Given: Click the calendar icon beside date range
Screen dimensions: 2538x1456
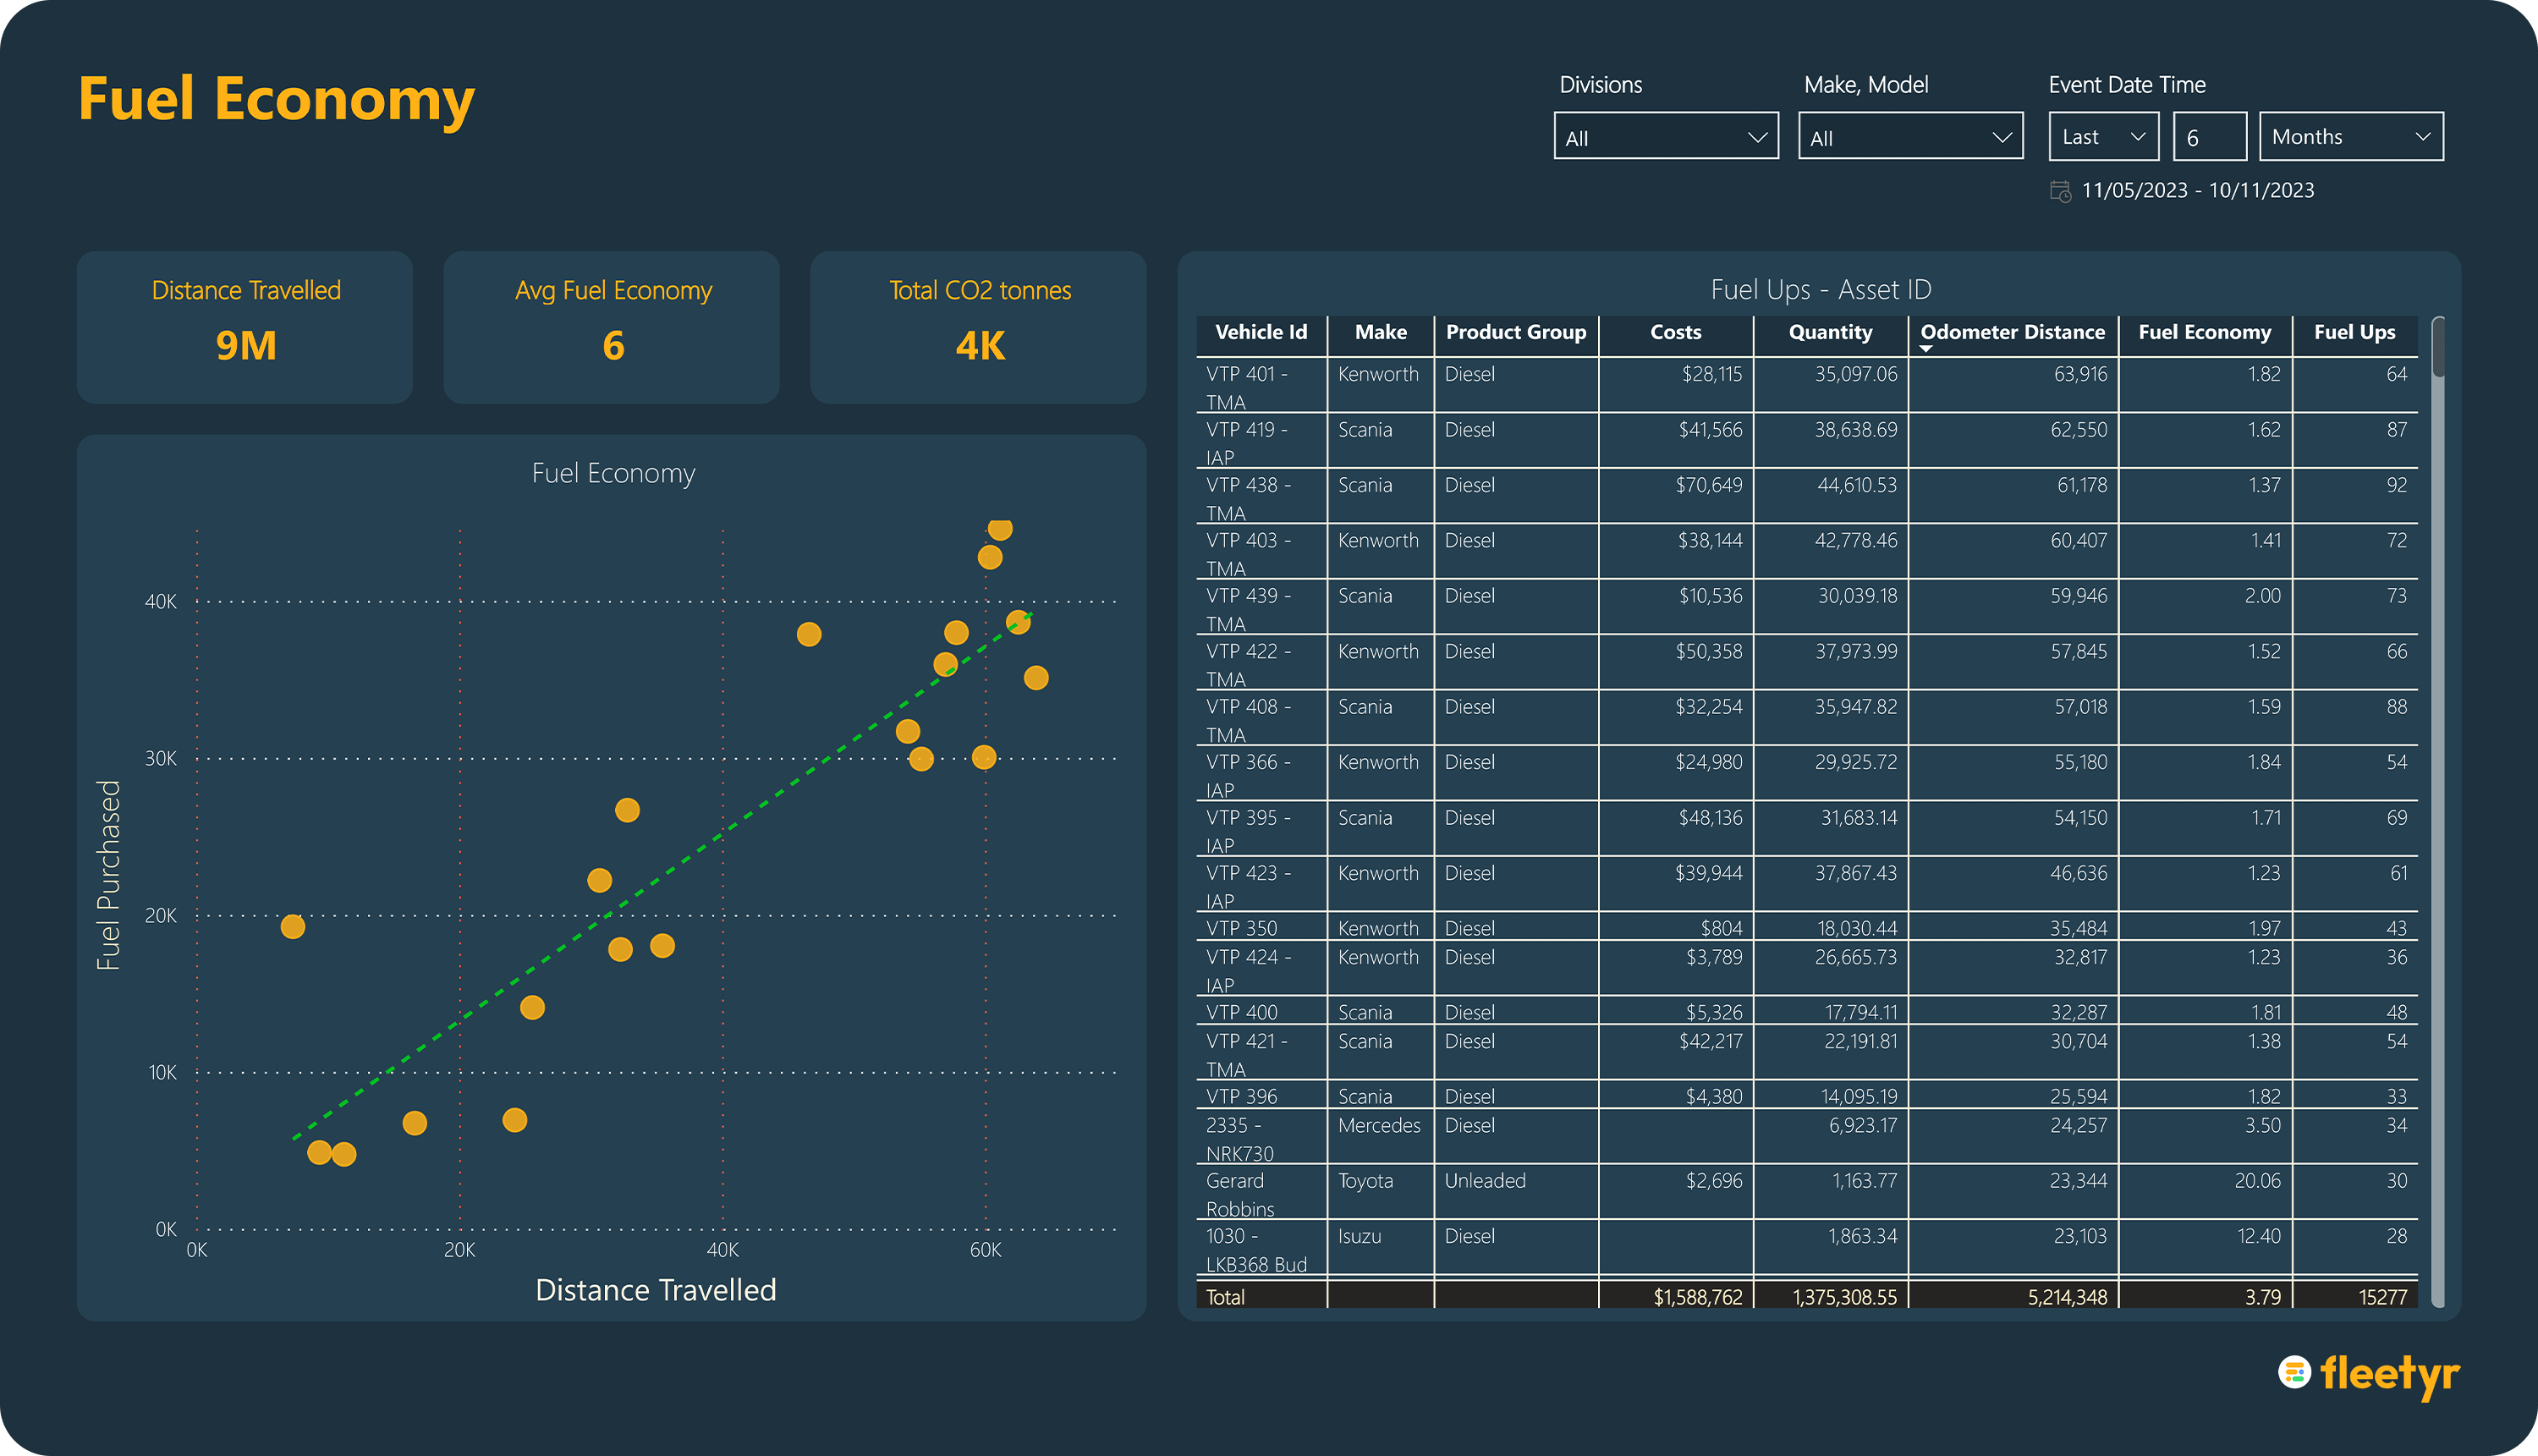Looking at the screenshot, I should (2060, 190).
